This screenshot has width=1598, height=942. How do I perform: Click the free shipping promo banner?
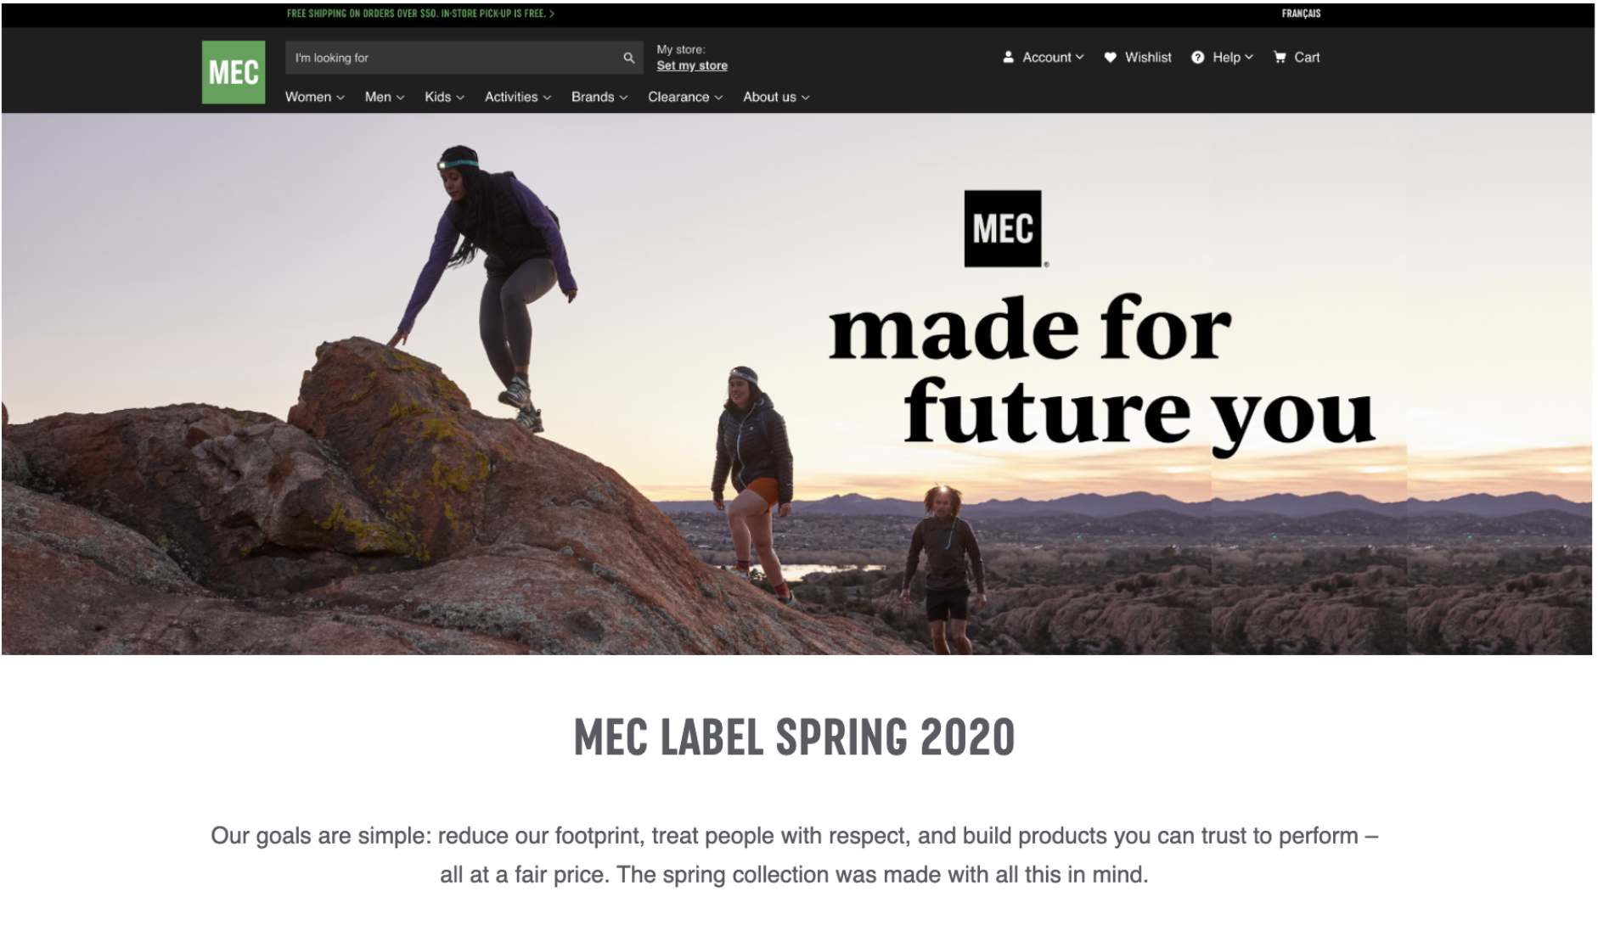(x=420, y=14)
